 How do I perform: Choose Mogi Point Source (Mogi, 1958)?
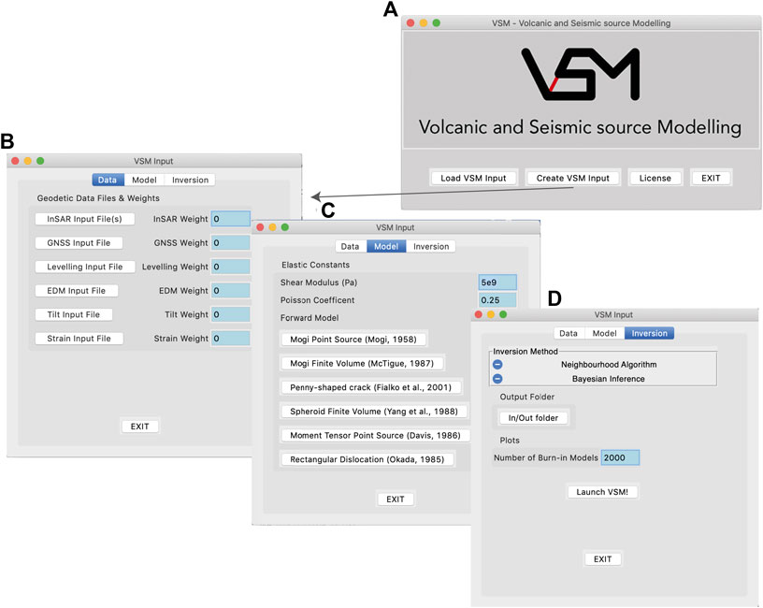click(353, 340)
